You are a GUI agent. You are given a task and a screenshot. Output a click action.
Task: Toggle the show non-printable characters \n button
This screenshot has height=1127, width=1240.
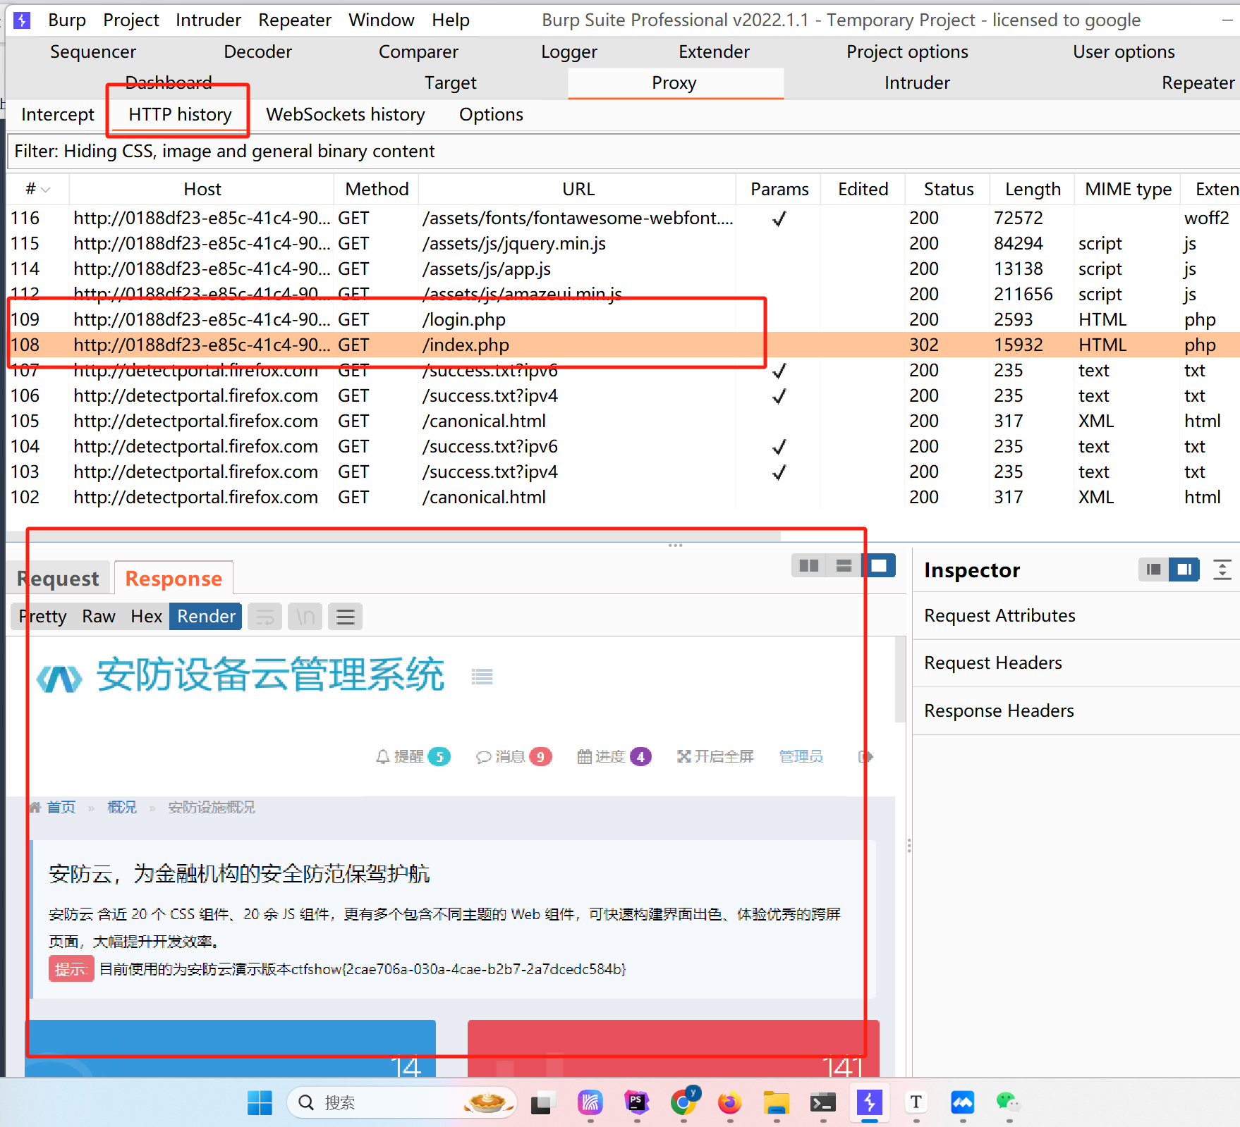pos(305,617)
